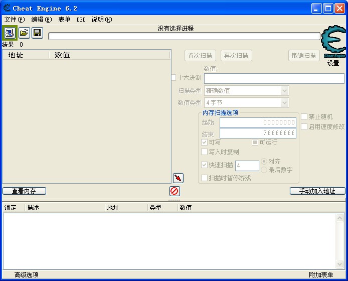Click the 地址 column header in results

click(26, 55)
